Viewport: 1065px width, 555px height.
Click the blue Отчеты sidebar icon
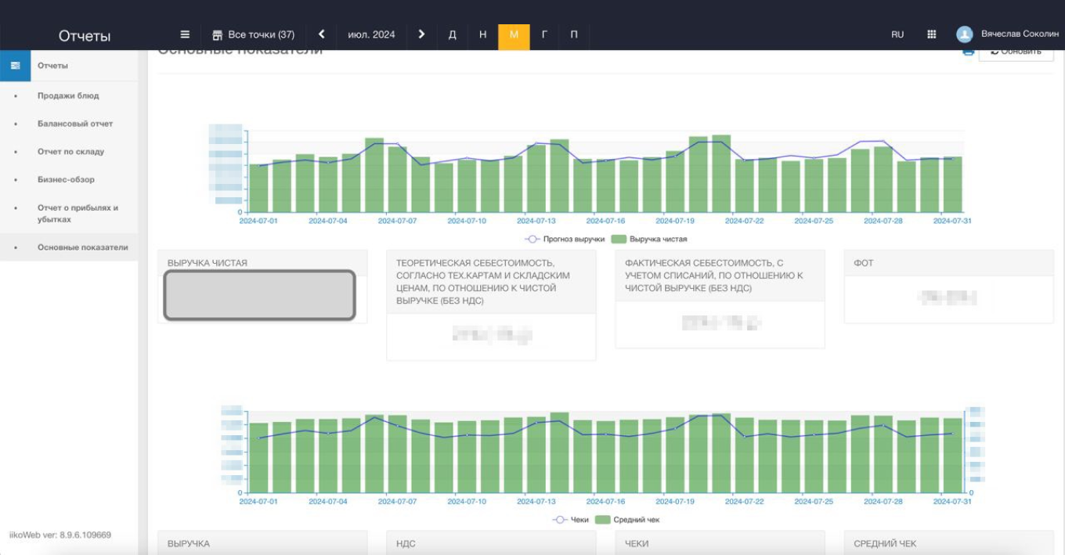pyautogui.click(x=15, y=66)
